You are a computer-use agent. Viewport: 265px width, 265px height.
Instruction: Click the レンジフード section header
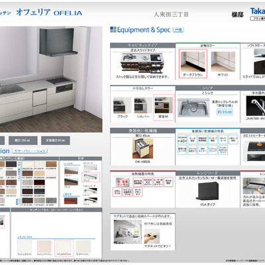pos(207,173)
